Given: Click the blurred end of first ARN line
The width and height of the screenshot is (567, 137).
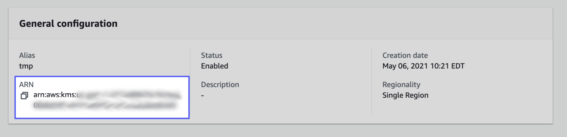Looking at the screenshot, I should pos(149,95).
